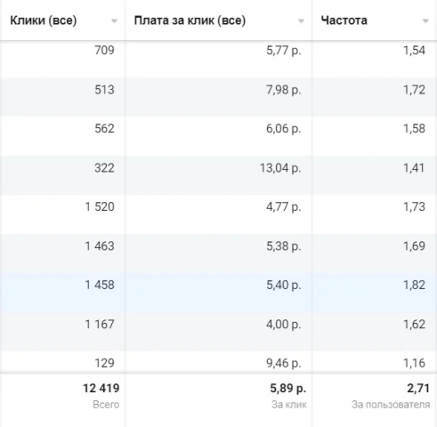Select frequency value 1,62
Image resolution: width=437 pixels, height=427 pixels.
tap(414, 324)
